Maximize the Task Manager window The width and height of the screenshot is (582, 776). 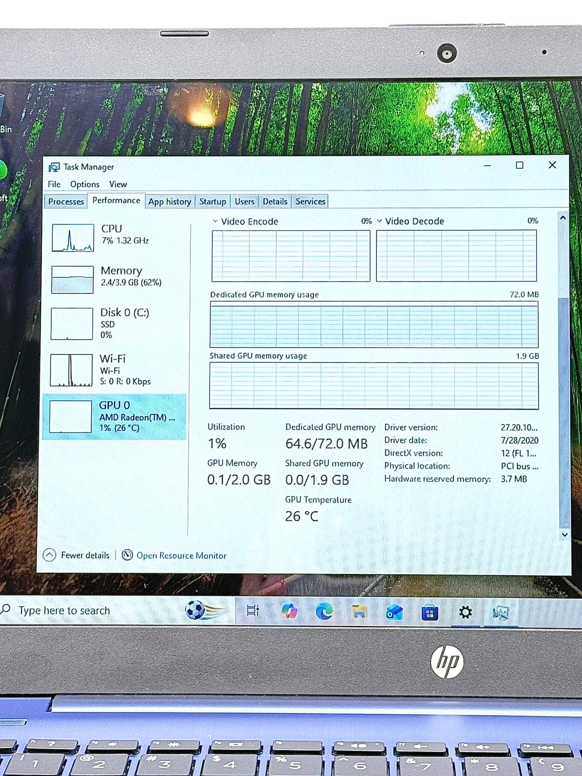click(x=519, y=165)
